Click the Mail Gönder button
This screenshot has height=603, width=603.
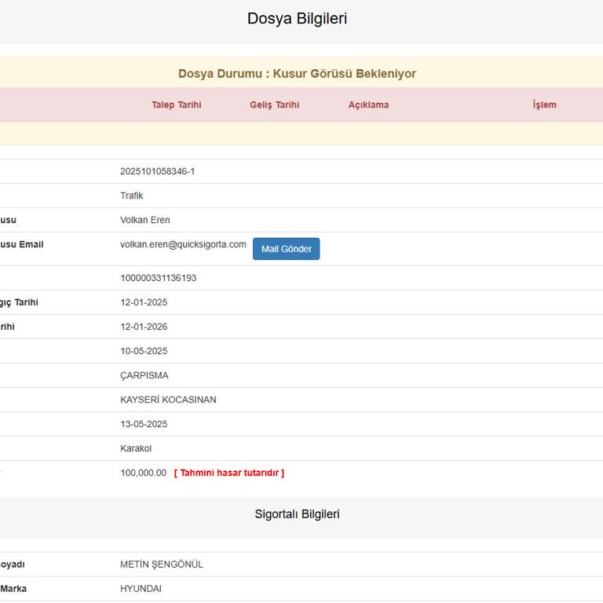click(286, 249)
